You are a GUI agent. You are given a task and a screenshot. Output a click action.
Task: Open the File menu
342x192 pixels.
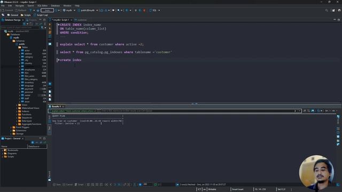(3, 6)
